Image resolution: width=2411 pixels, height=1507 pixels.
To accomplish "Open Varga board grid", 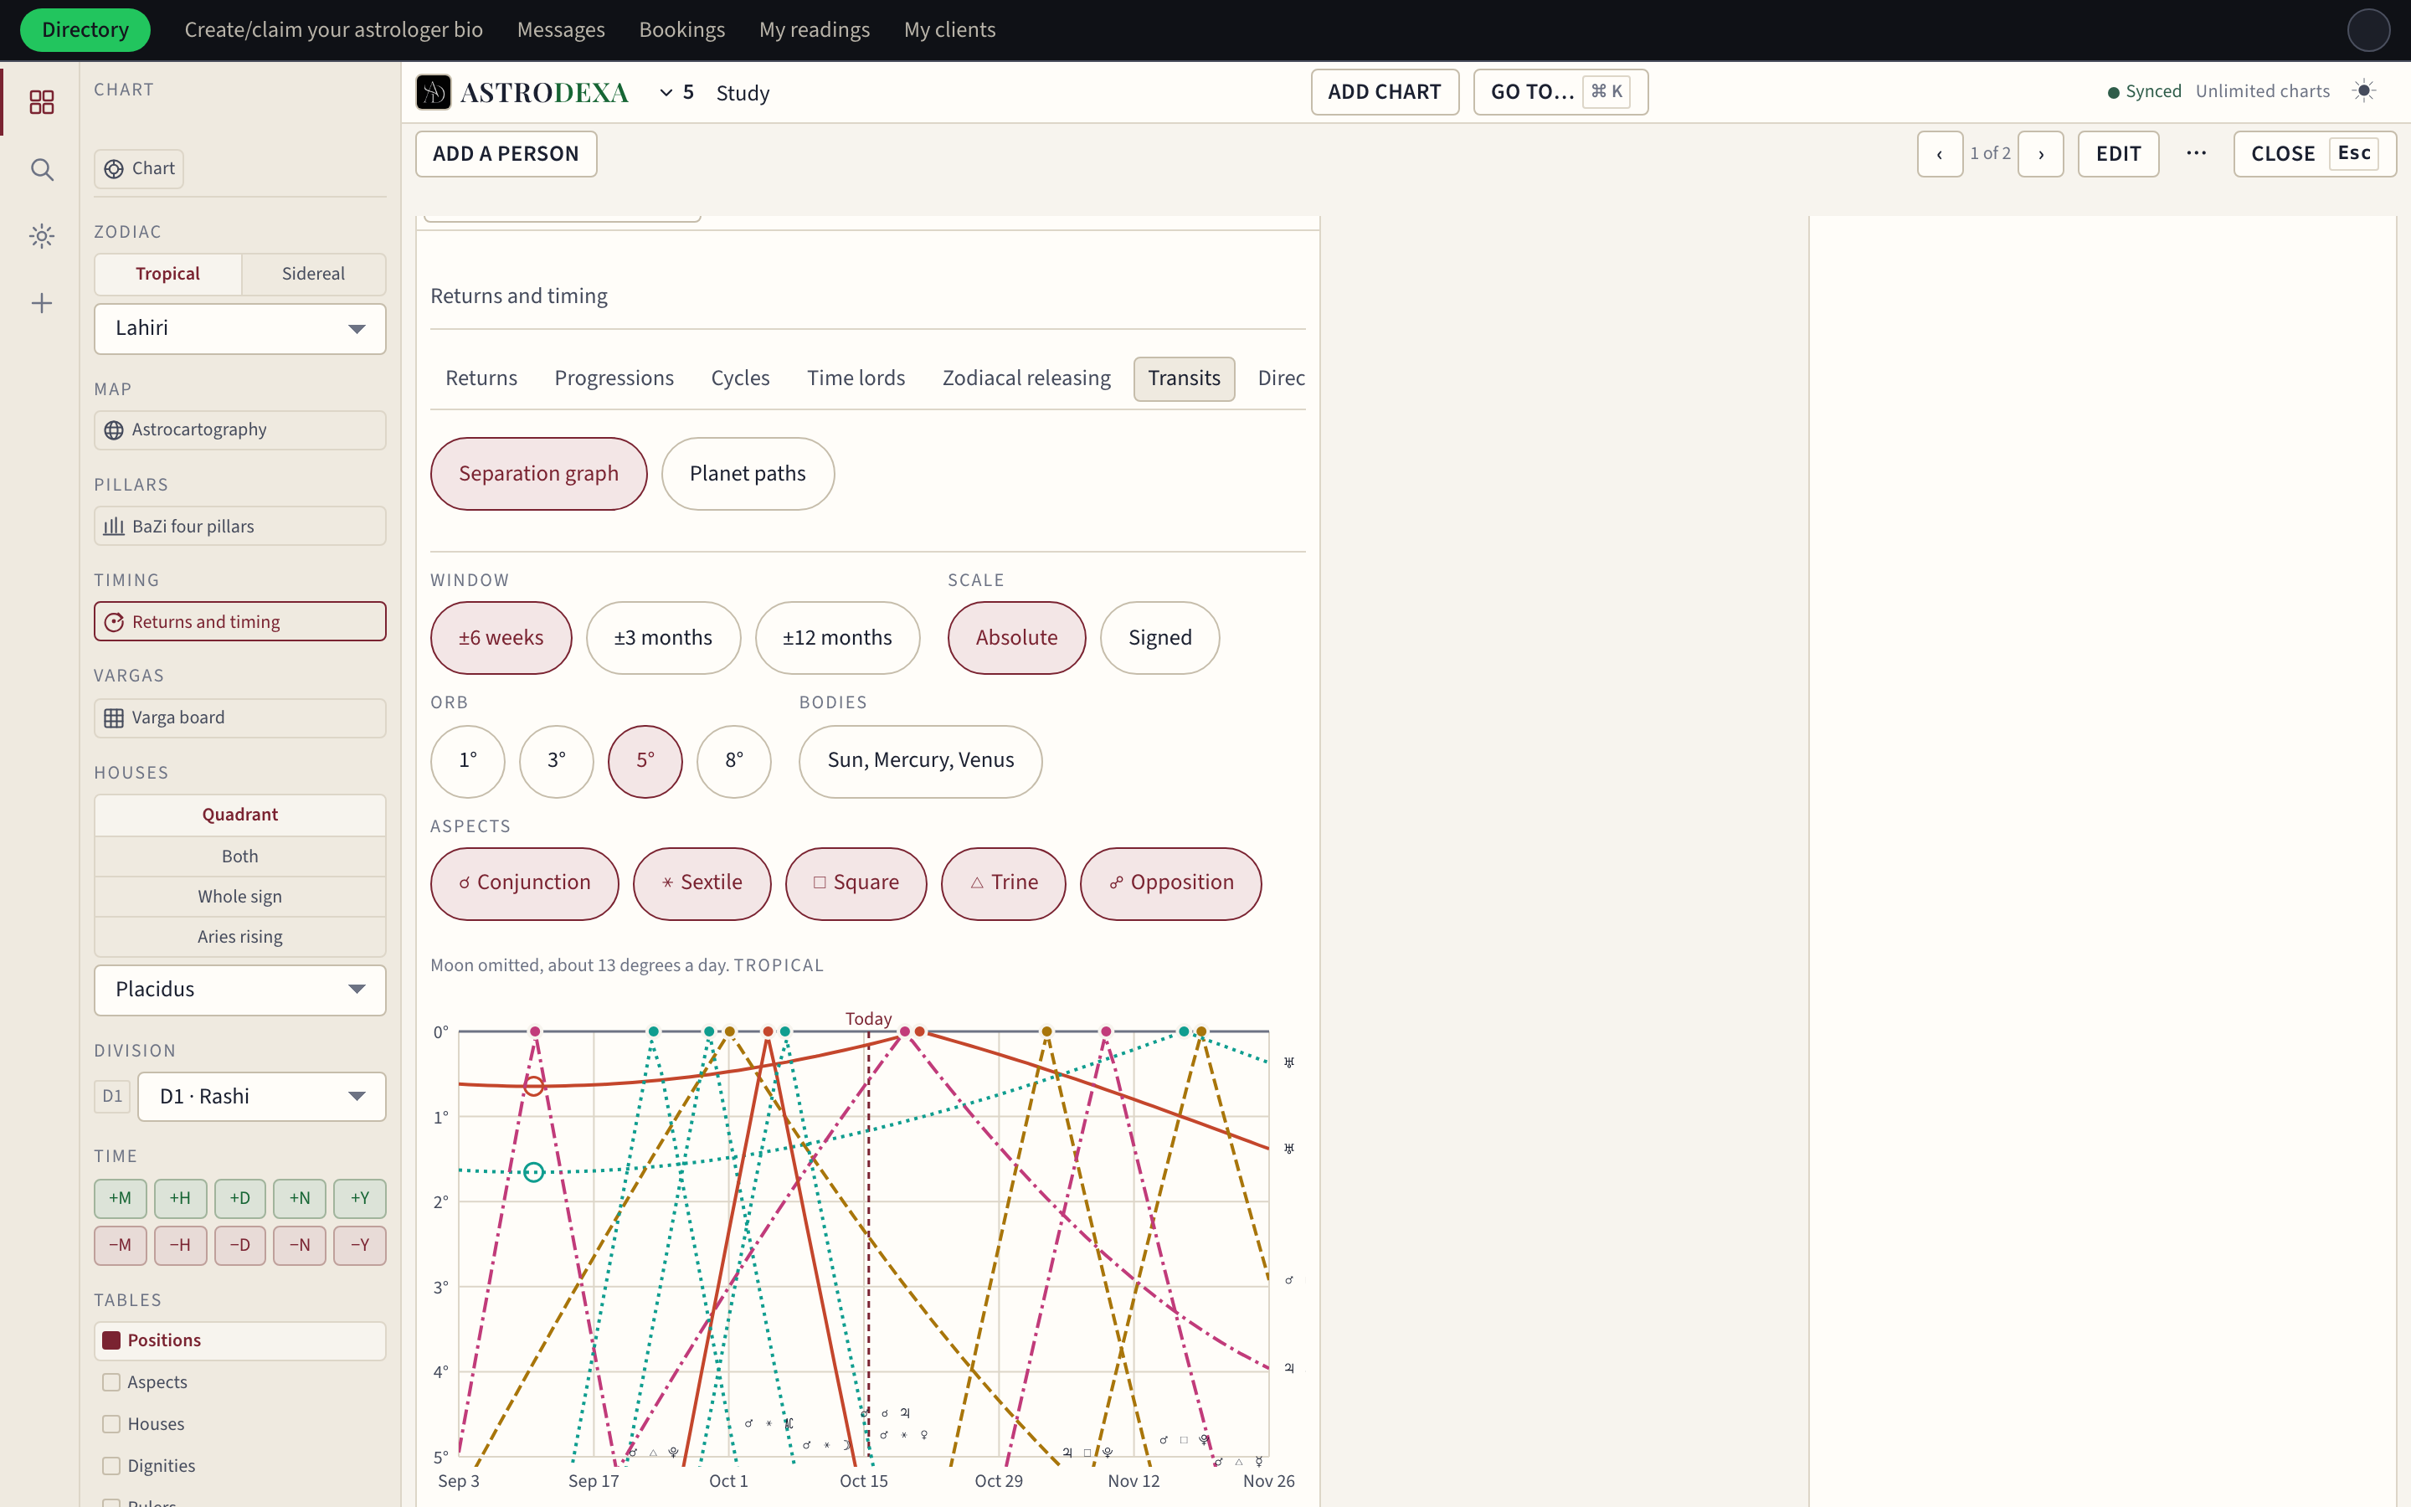I will click(240, 717).
